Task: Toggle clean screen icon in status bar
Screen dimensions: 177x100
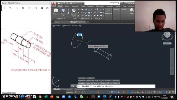Action: coord(170,92)
